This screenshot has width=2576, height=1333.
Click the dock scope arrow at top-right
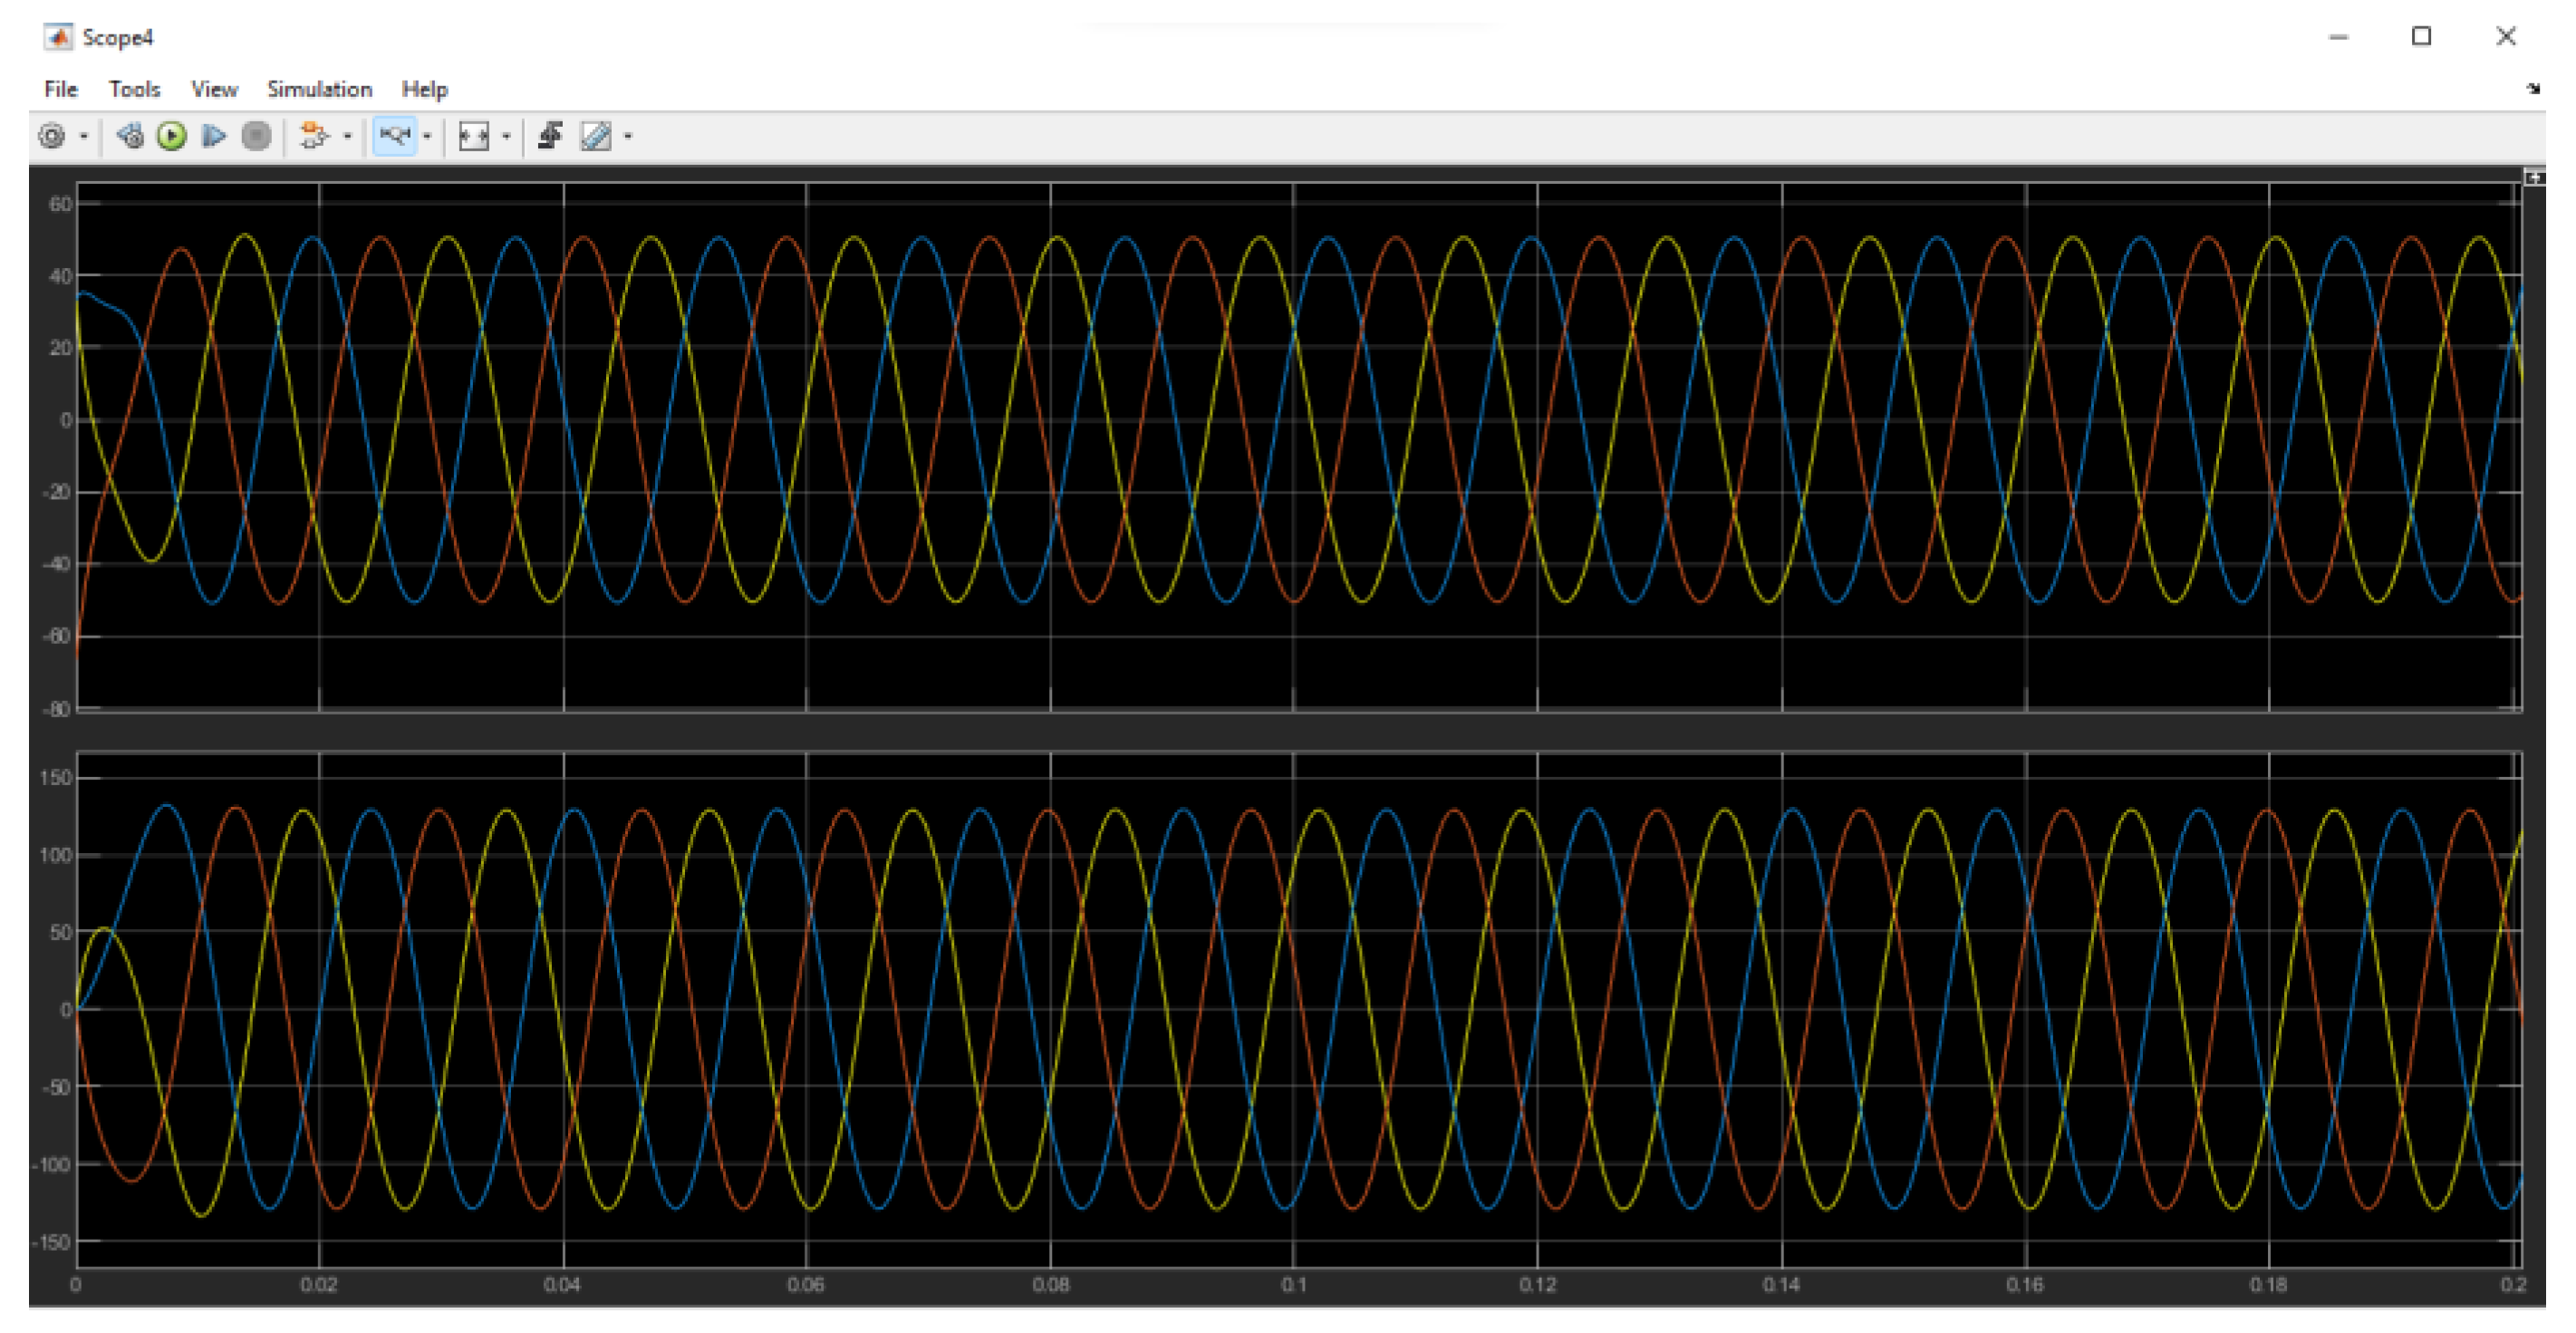2533,89
